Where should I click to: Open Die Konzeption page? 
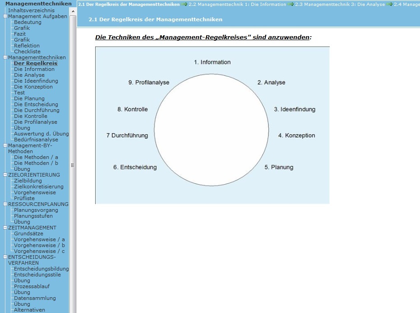click(x=33, y=87)
